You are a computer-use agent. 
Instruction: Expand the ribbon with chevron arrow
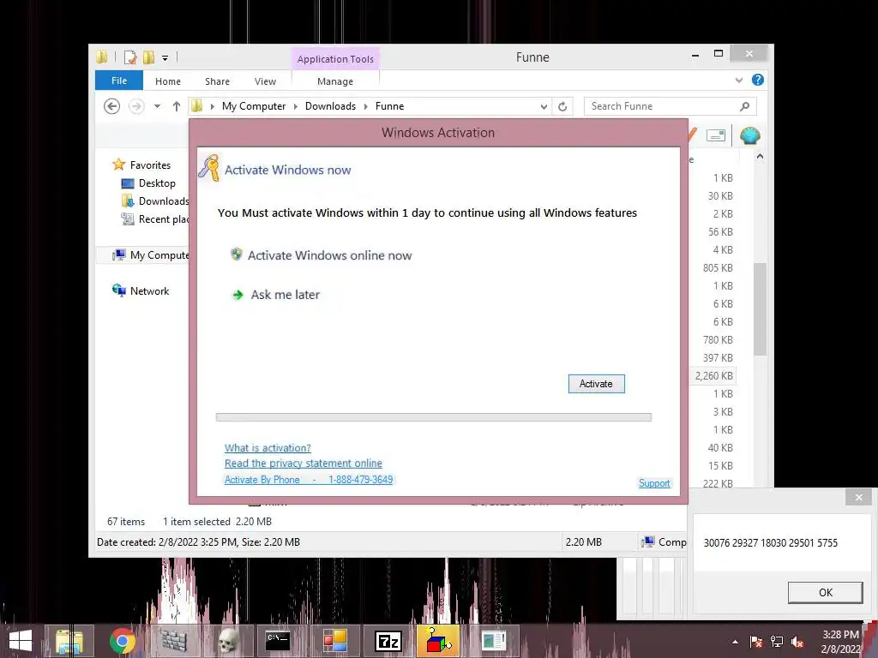[739, 81]
